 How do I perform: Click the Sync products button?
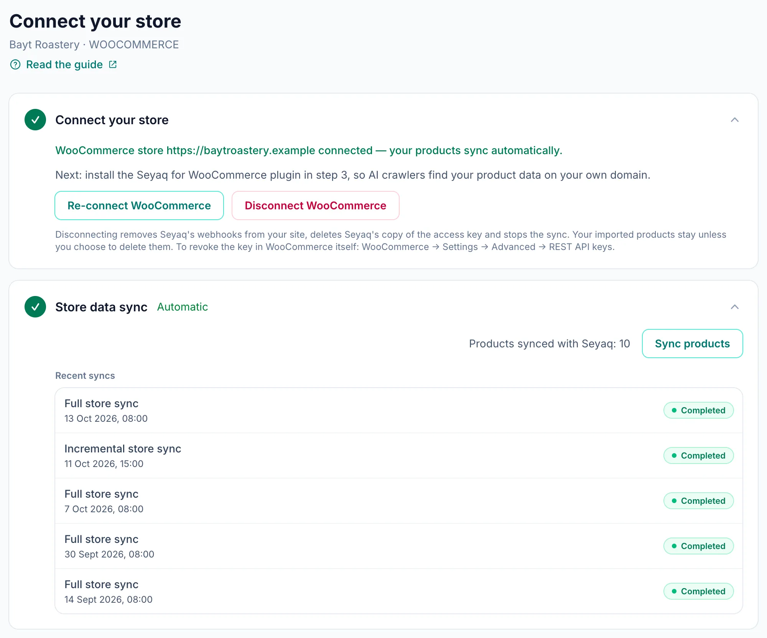pos(692,344)
